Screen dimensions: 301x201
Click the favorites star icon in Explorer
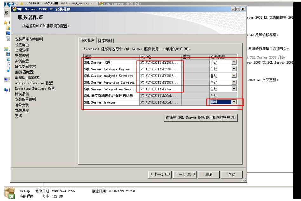[6, 22]
